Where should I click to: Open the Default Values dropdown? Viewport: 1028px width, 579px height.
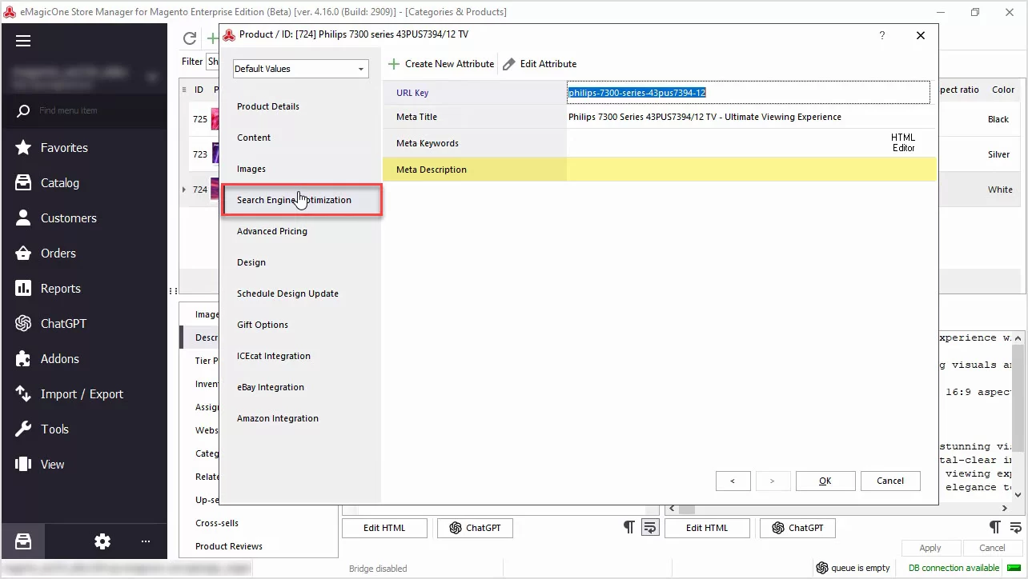click(x=301, y=69)
